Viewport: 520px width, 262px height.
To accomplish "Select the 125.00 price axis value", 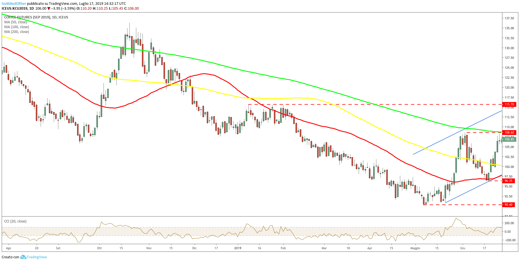I will [x=509, y=68].
